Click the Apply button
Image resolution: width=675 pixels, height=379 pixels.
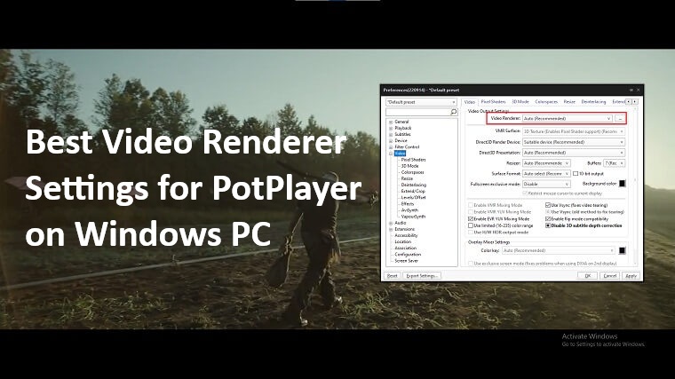pyautogui.click(x=631, y=276)
